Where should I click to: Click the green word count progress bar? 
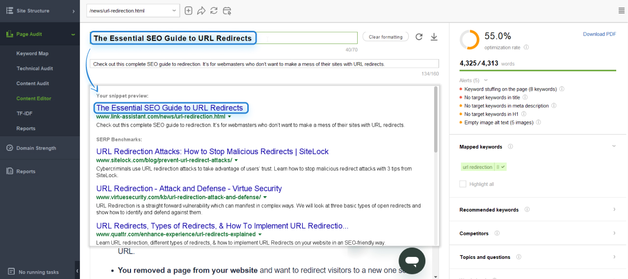[x=538, y=70]
